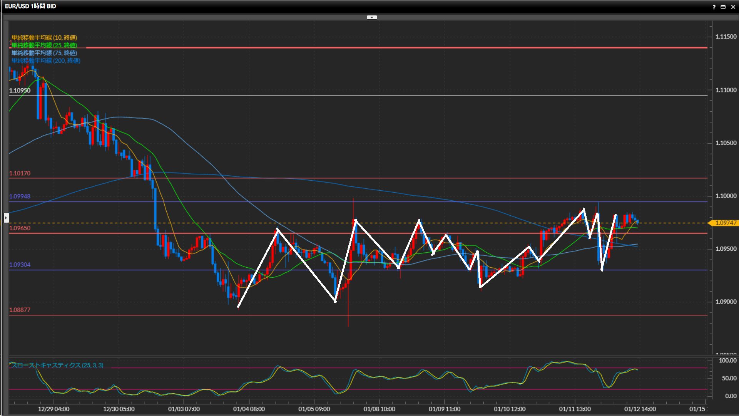Select the Slow Stochastics (25, 3, 3) label
The image size is (739, 416).
[x=57, y=365]
